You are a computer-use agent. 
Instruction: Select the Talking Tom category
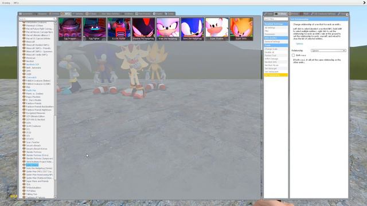tap(32, 194)
